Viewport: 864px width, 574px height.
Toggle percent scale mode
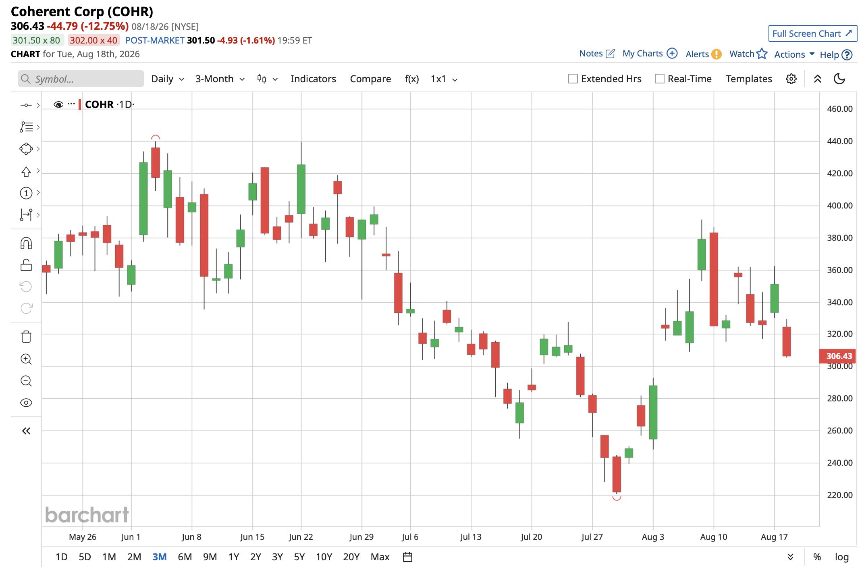817,557
